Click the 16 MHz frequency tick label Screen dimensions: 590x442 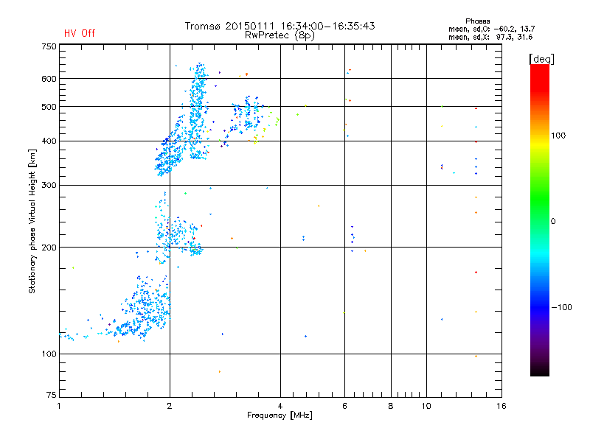[x=502, y=406]
